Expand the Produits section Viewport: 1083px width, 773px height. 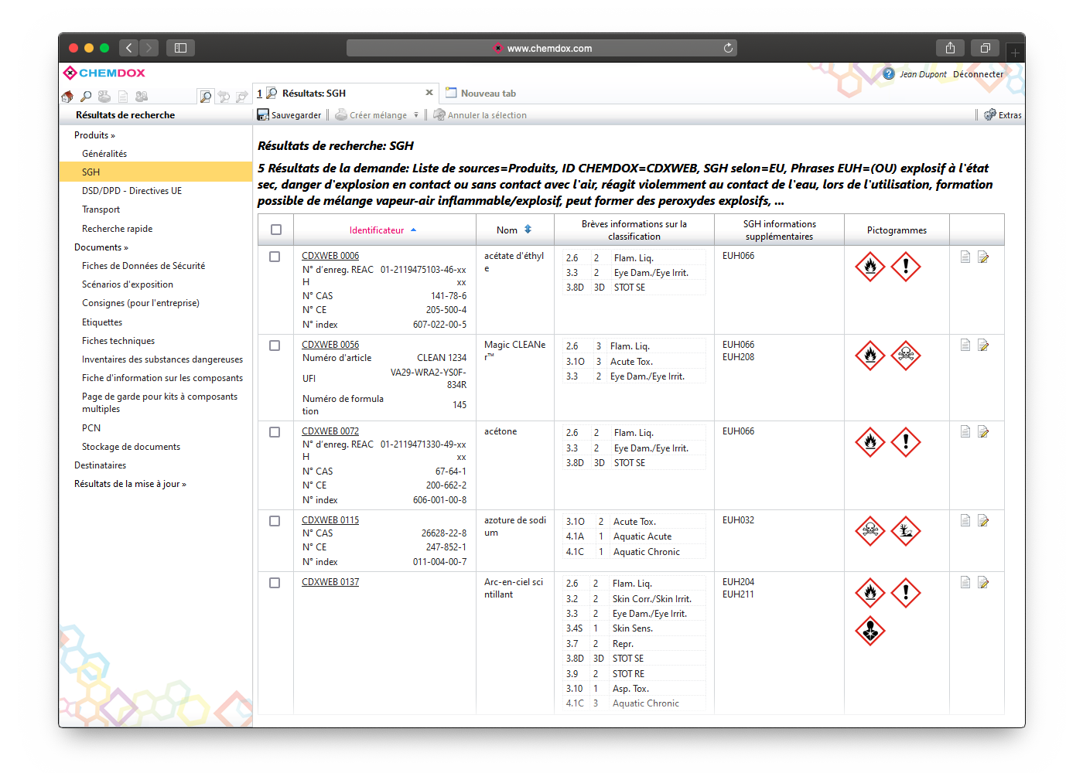[94, 135]
